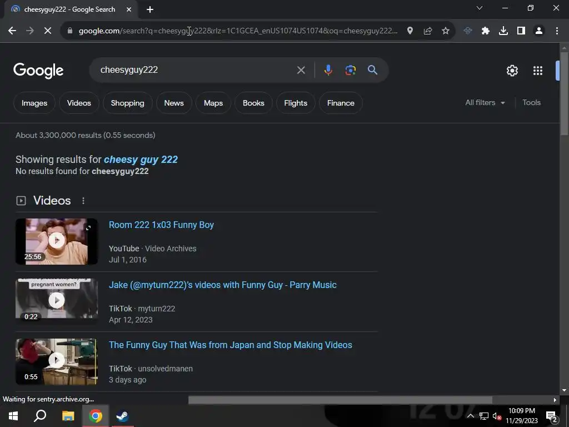Select the Finance filter tab
This screenshot has width=569, height=427.
pyautogui.click(x=341, y=103)
